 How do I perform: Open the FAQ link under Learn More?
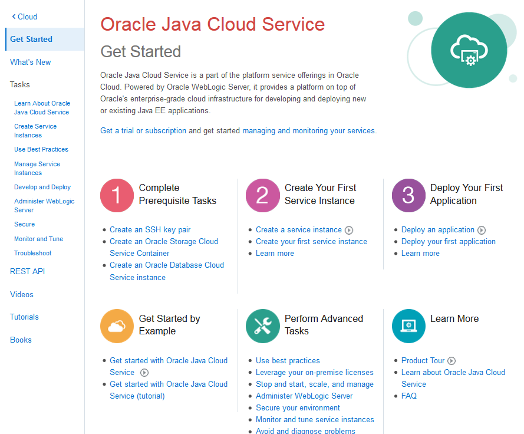409,396
